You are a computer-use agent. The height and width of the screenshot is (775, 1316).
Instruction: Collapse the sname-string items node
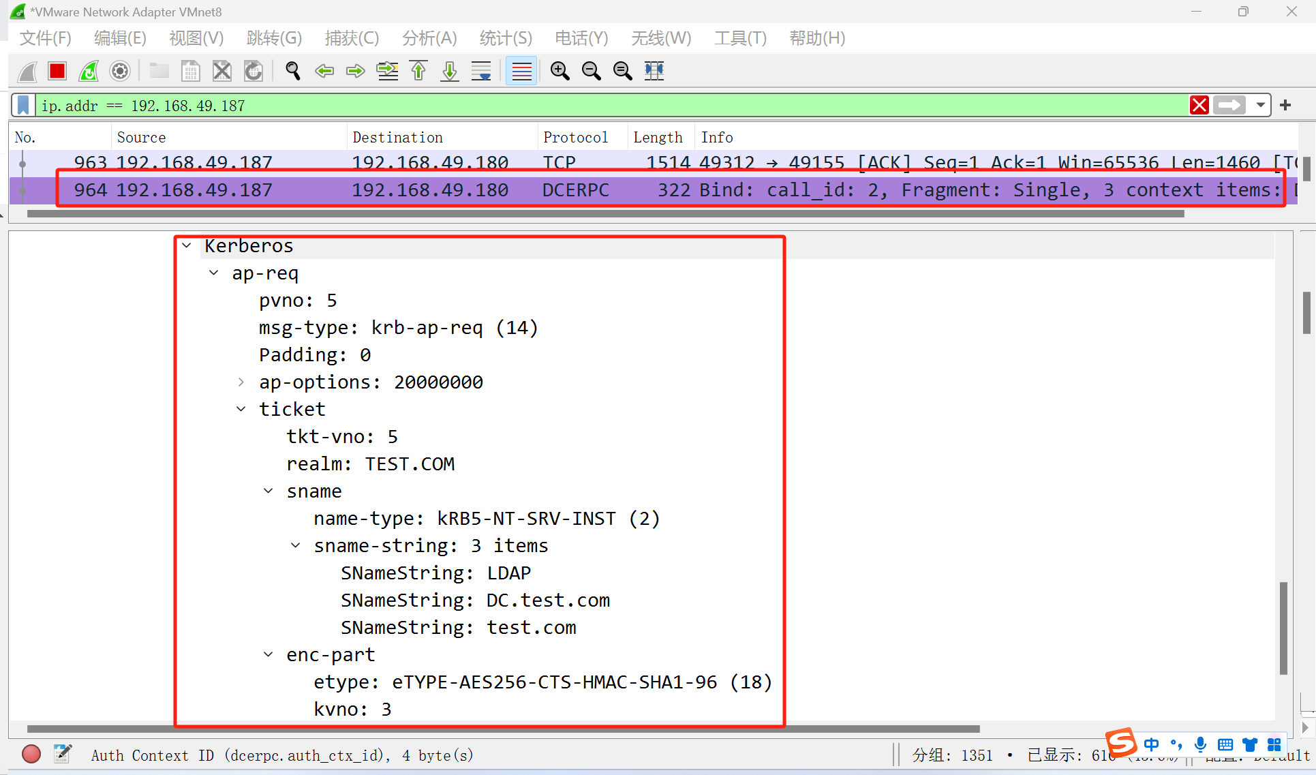(x=295, y=545)
